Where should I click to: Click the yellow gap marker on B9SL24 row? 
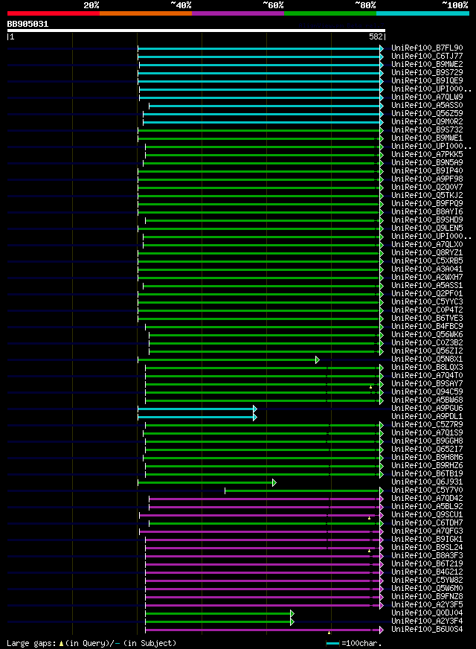coord(370,551)
